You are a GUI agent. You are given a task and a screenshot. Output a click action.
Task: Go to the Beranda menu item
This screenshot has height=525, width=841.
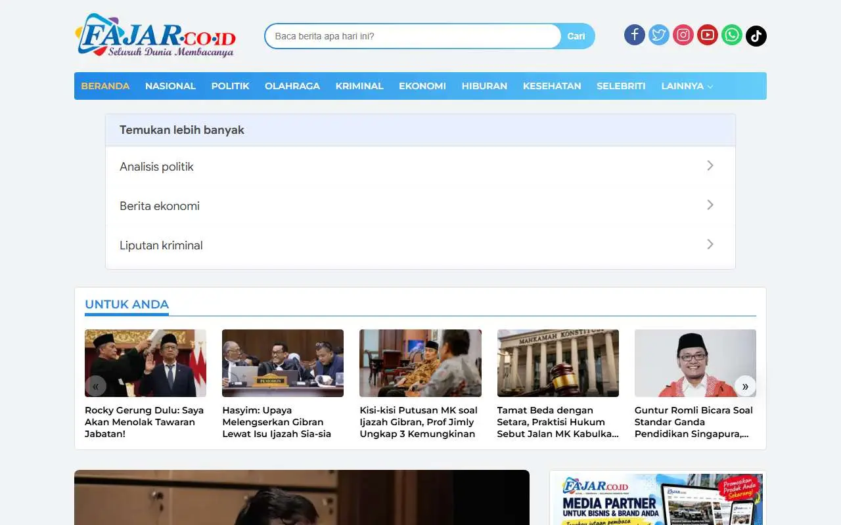tap(105, 86)
